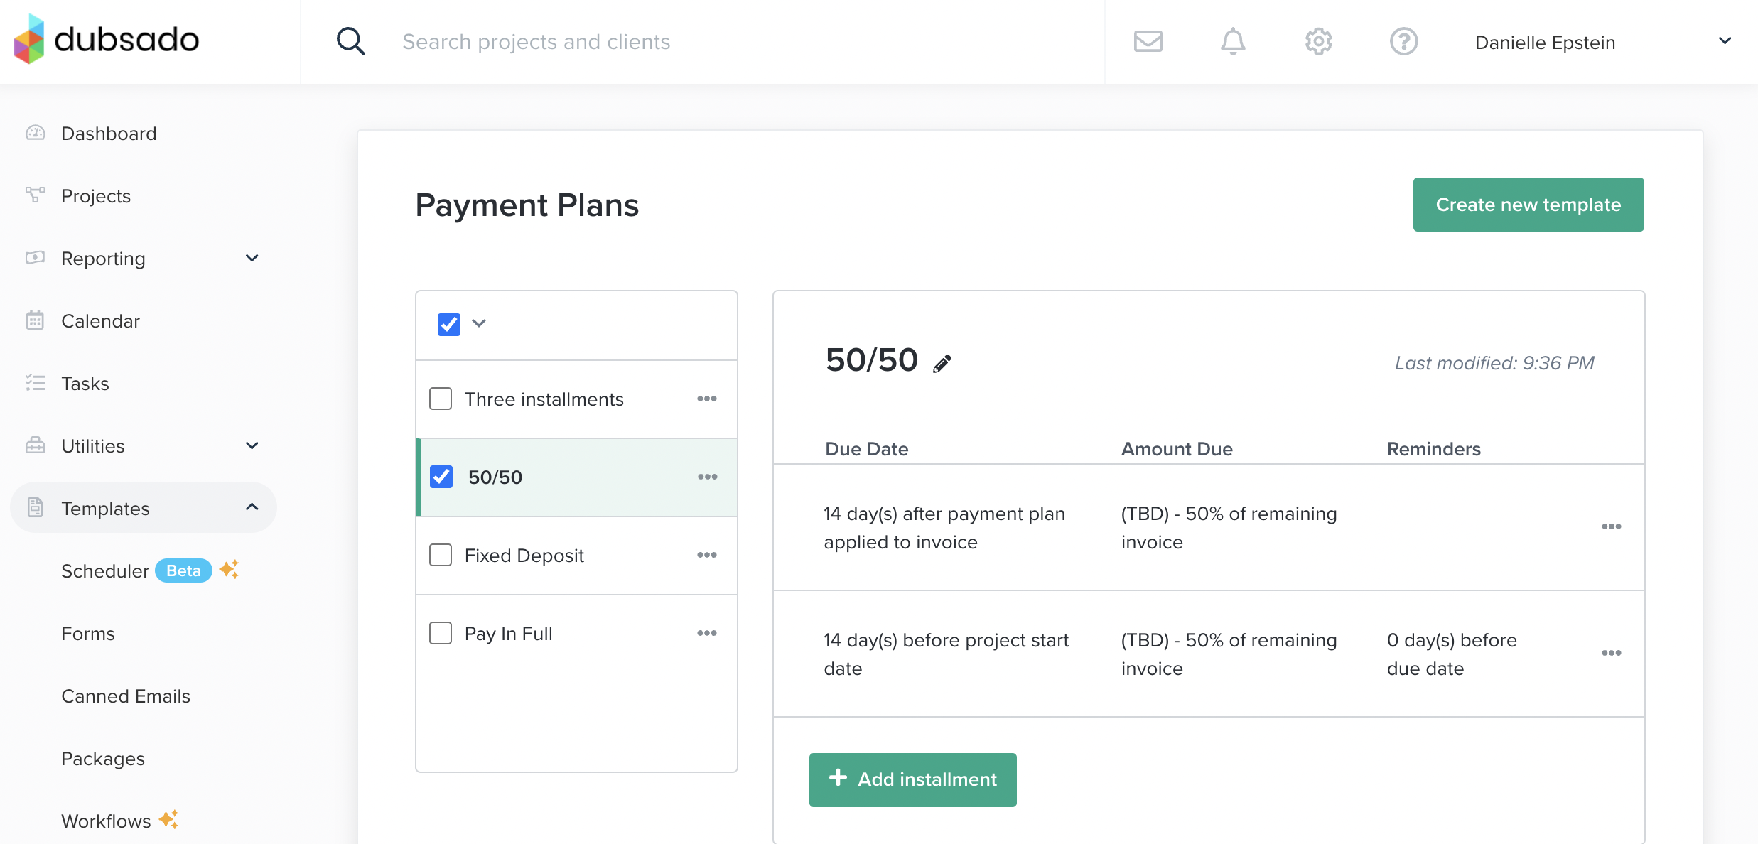
Task: Check the Three installments checkbox
Action: coord(441,399)
